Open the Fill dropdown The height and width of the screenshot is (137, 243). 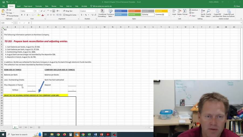(192, 13)
